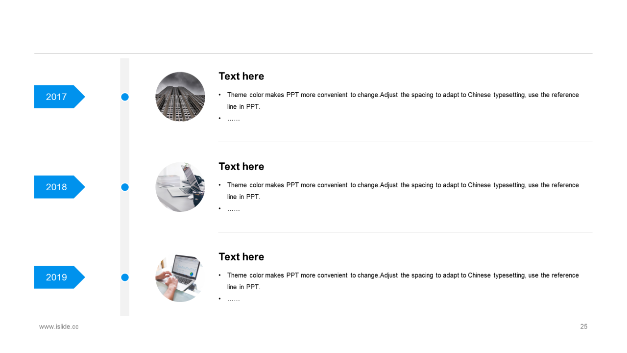Select the first 'Text here' heading
The image size is (627, 353).
click(x=241, y=76)
